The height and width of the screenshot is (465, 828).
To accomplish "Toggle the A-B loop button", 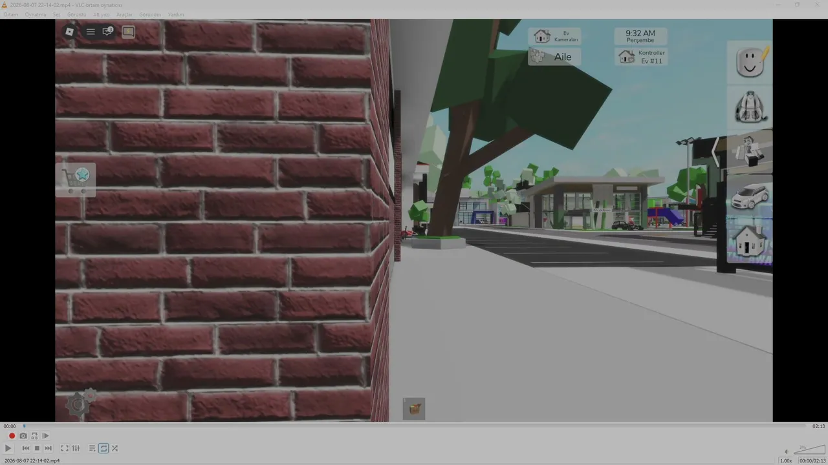I will tap(34, 436).
